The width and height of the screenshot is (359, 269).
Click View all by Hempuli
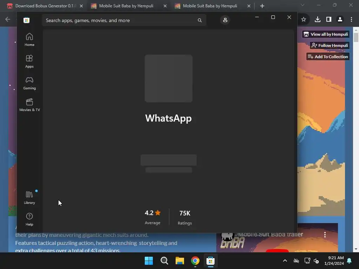326,34
